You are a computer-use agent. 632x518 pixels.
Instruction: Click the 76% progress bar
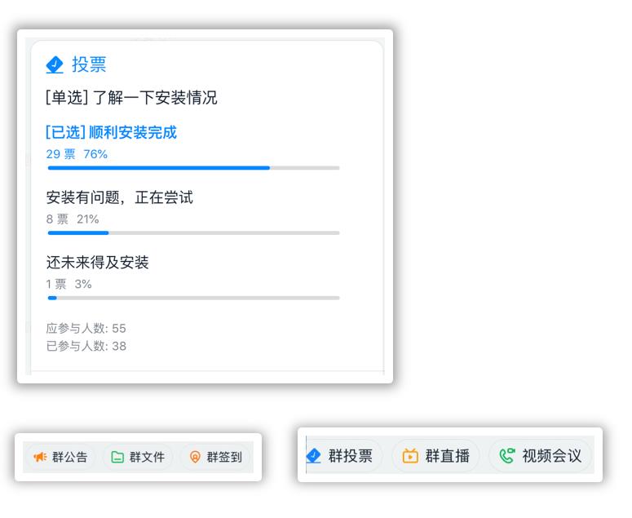click(193, 168)
